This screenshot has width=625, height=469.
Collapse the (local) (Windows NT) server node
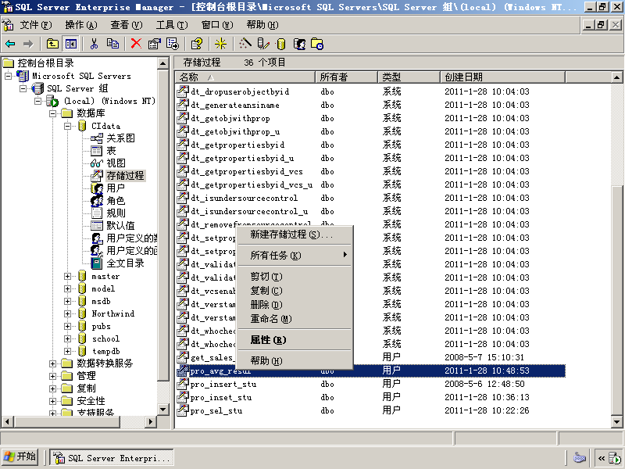click(37, 101)
